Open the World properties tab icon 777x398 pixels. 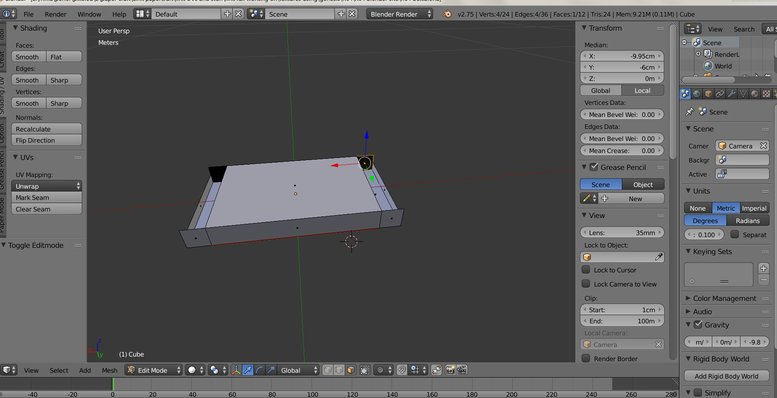point(697,94)
